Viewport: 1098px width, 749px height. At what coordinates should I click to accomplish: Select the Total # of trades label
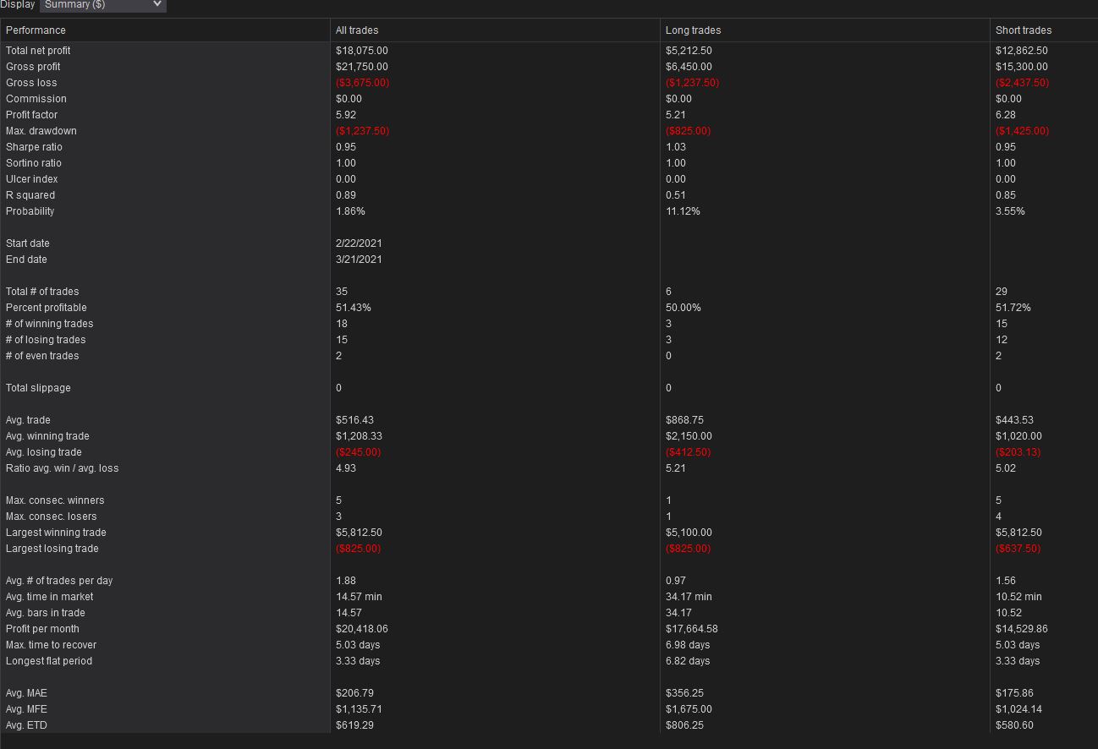pos(42,292)
